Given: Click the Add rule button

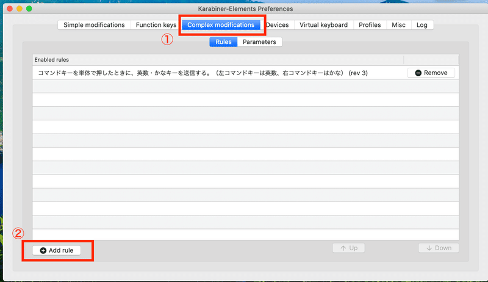Looking at the screenshot, I should [x=57, y=250].
